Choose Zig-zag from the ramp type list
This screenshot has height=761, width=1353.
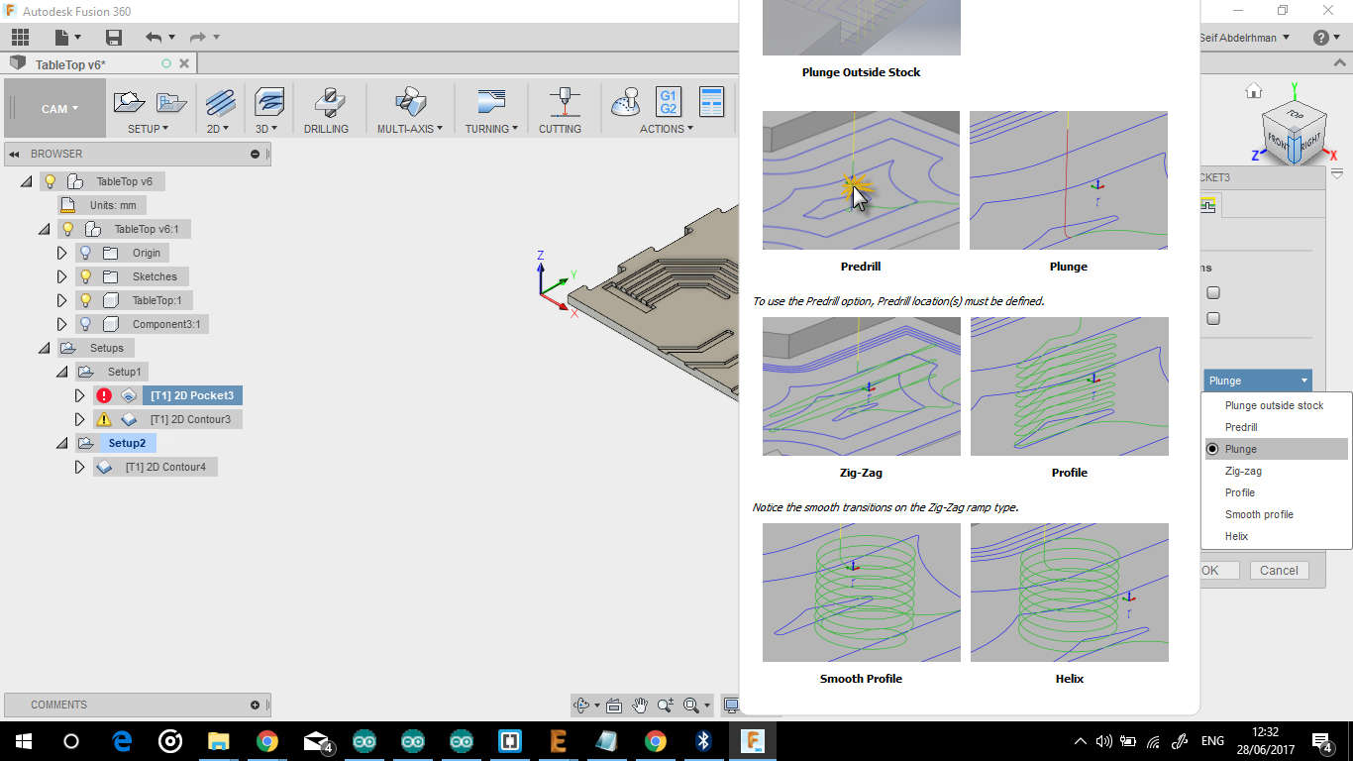click(1274, 471)
